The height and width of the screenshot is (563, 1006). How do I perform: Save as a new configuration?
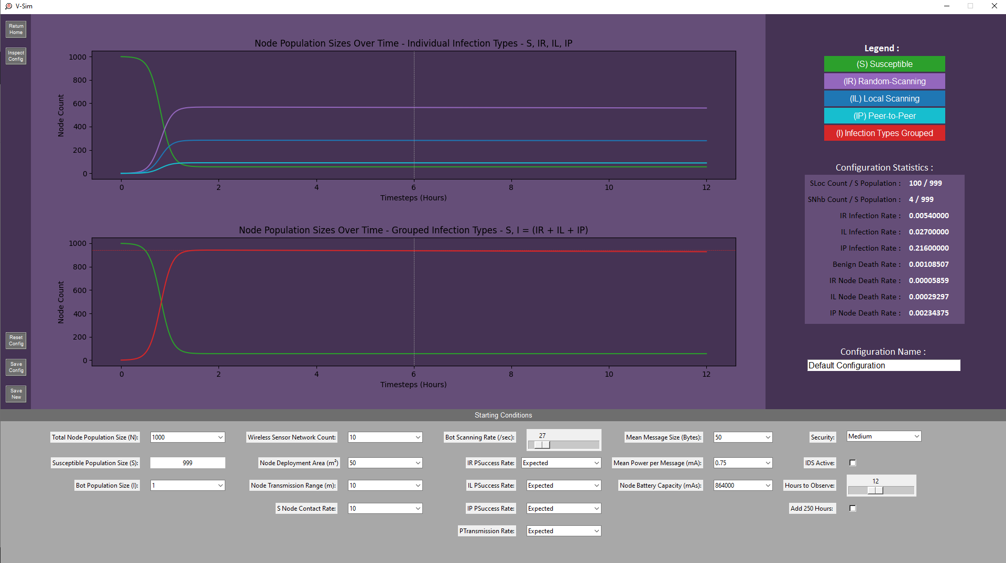click(x=16, y=393)
